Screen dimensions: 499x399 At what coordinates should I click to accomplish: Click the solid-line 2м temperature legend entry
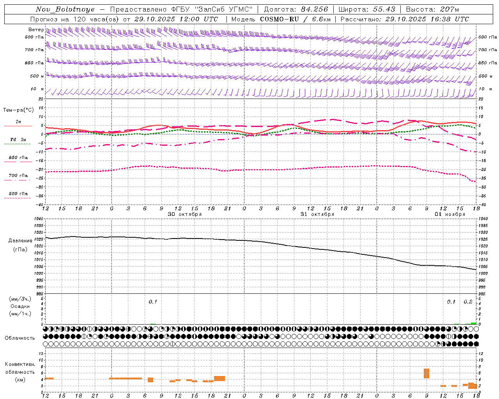click(18, 123)
